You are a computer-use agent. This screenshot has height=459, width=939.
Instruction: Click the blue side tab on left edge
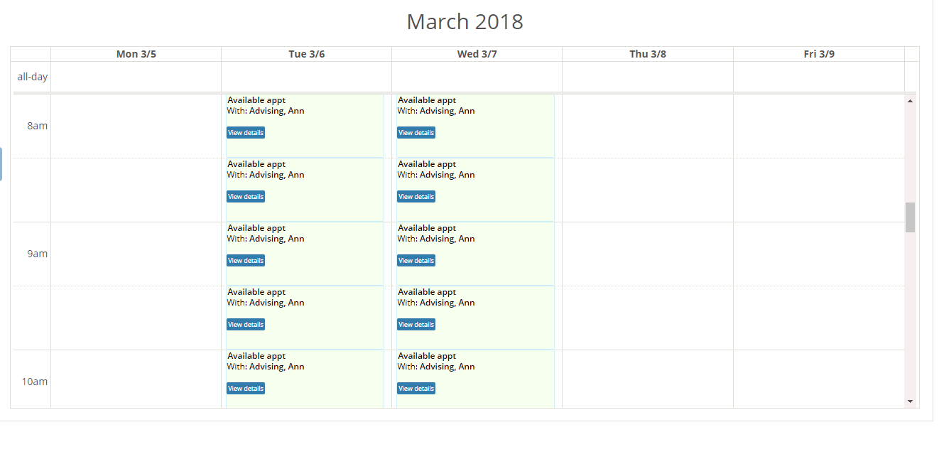(1, 164)
